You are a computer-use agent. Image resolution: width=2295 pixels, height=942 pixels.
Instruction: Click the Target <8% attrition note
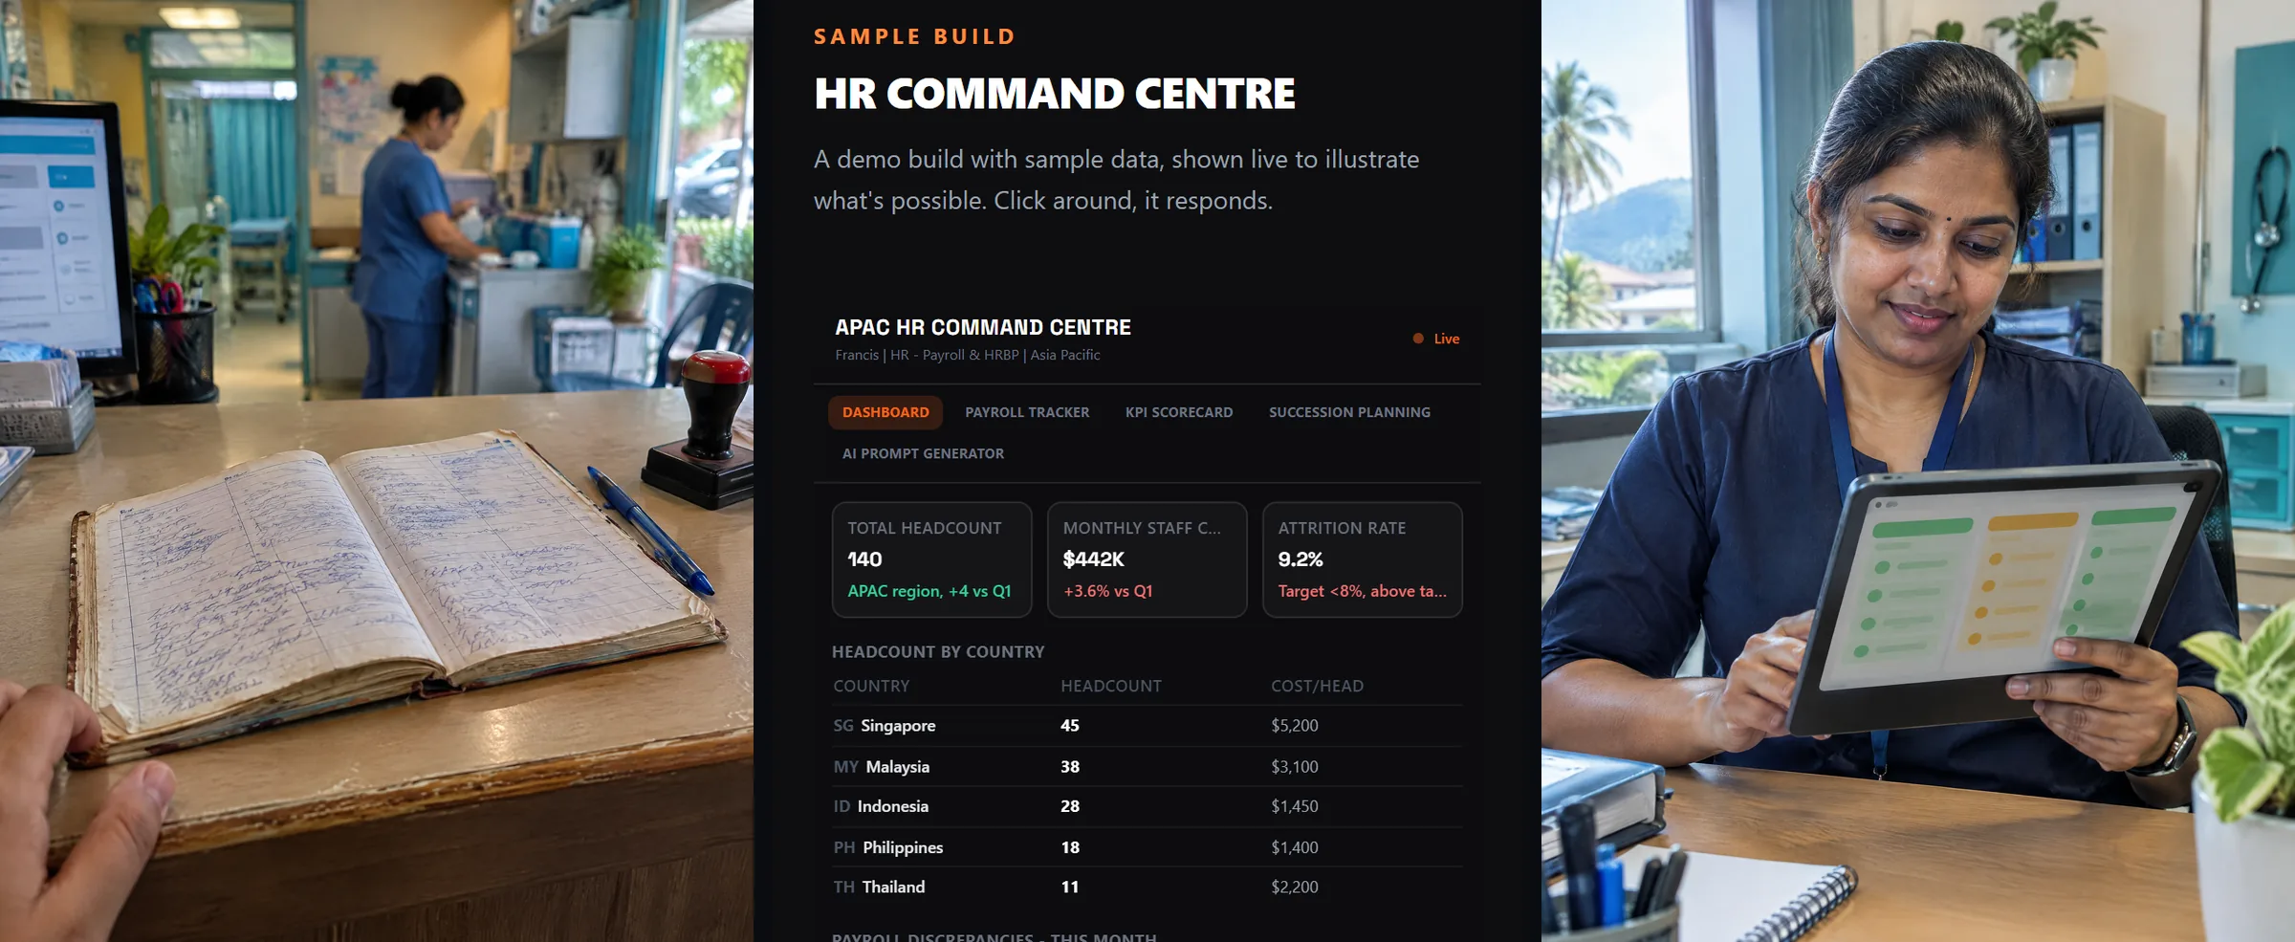click(x=1362, y=591)
